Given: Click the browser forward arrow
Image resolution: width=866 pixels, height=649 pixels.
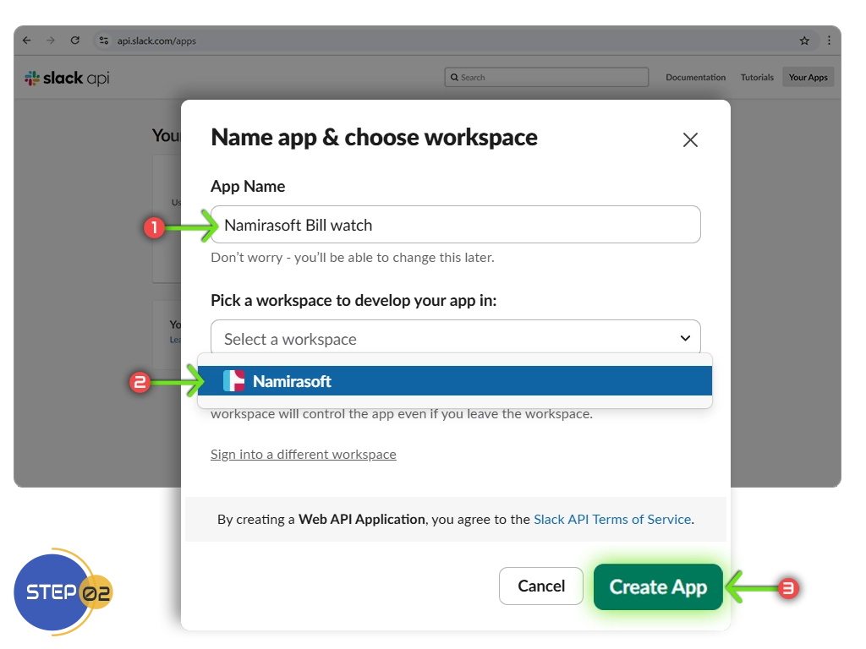Looking at the screenshot, I should (x=51, y=41).
